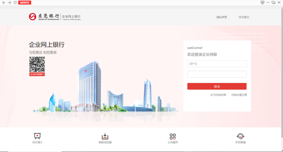Minimize the banking client window

[268, 2]
